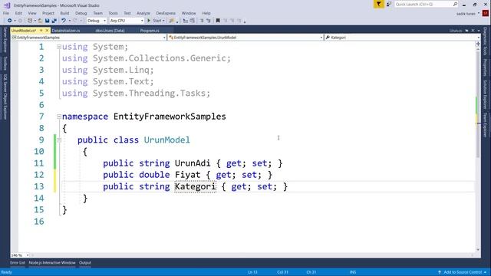Open the File menu
Image resolution: width=491 pixels, height=276 pixels.
tap(6, 13)
